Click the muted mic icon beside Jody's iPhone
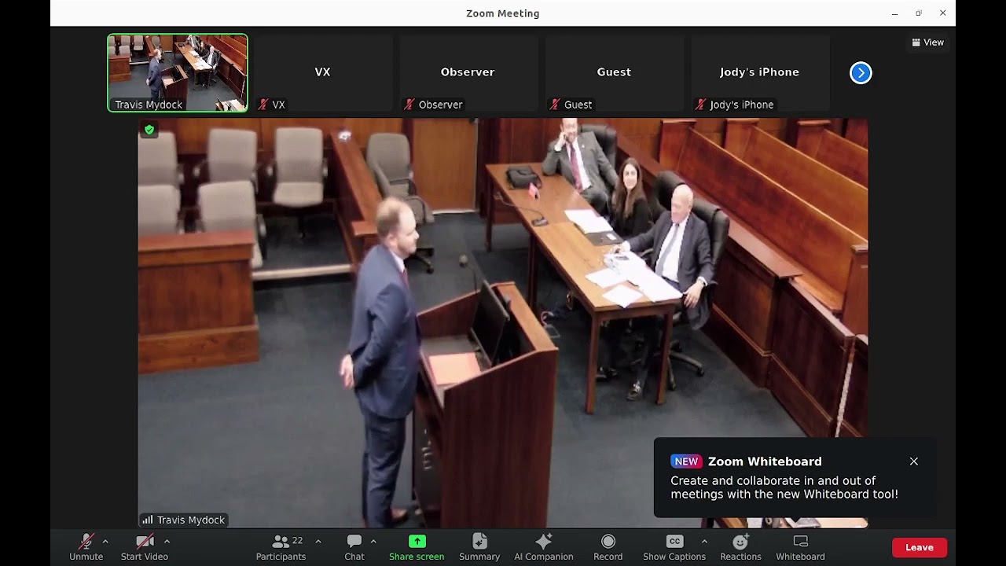 (x=700, y=105)
